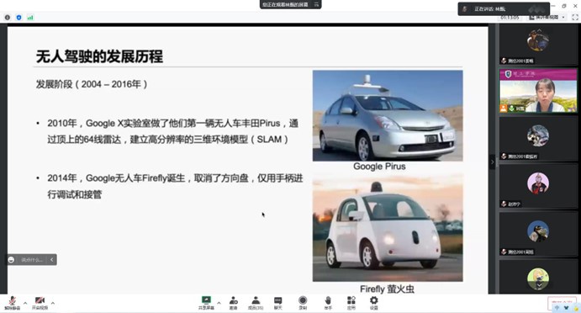Open the Apps grid icon

pos(351,303)
